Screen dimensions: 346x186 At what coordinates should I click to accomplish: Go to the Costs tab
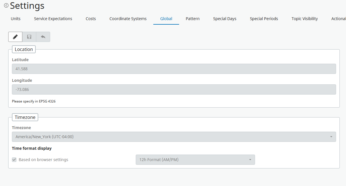(91, 19)
